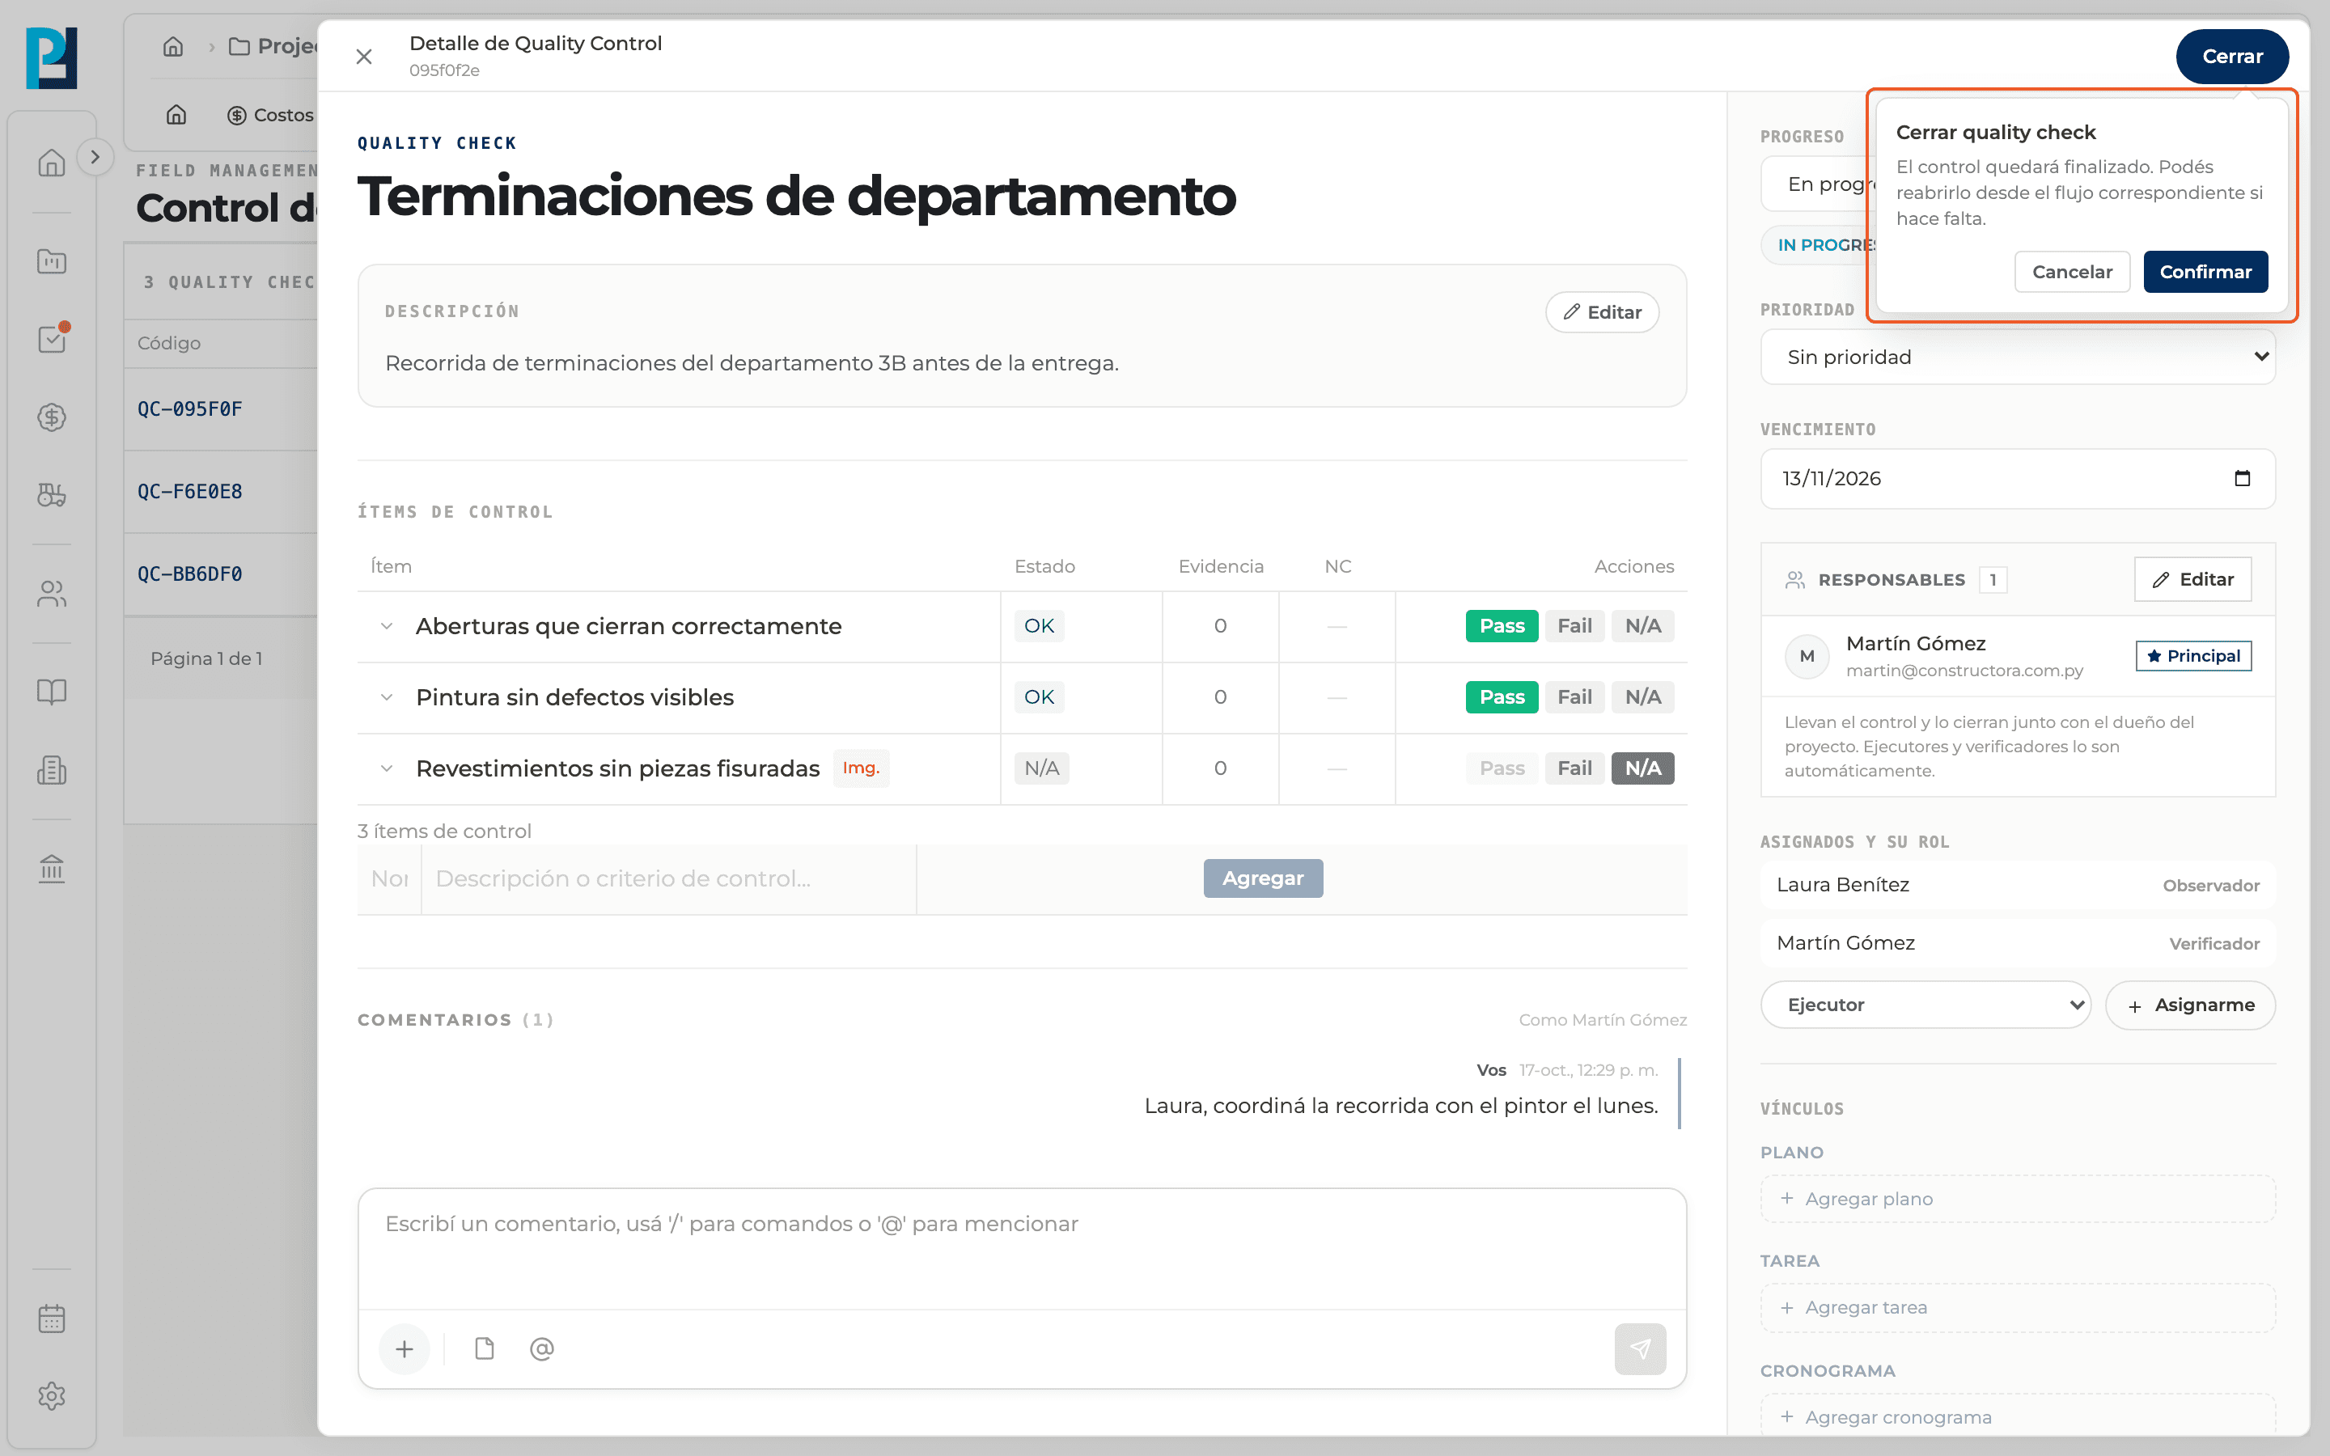This screenshot has width=2330, height=1456.
Task: Open the calendar icon in sidebar
Action: tap(52, 1318)
